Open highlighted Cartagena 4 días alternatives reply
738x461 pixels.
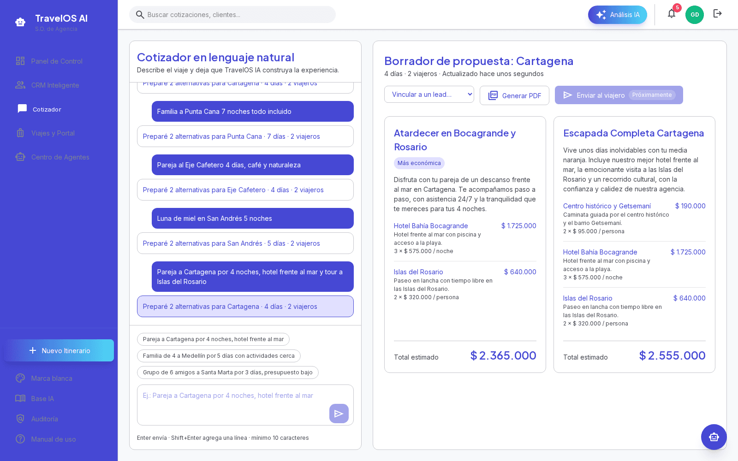[x=245, y=307]
